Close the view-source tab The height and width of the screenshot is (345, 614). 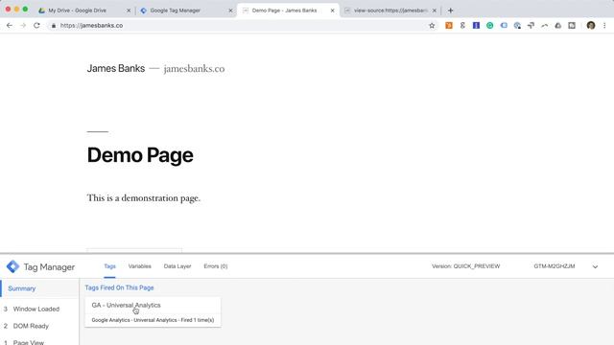click(x=435, y=11)
